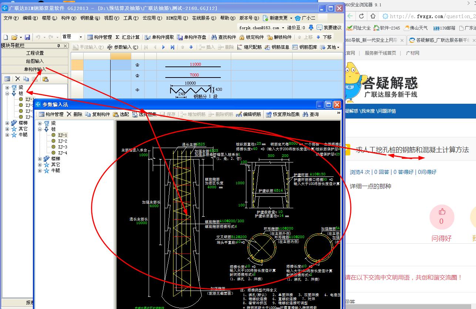The height and width of the screenshot is (309, 476).
Task: Open 钢筋图库 rebar library
Action: click(305, 47)
